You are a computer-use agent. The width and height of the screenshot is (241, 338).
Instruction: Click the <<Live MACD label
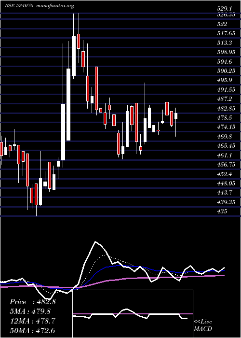203,325
